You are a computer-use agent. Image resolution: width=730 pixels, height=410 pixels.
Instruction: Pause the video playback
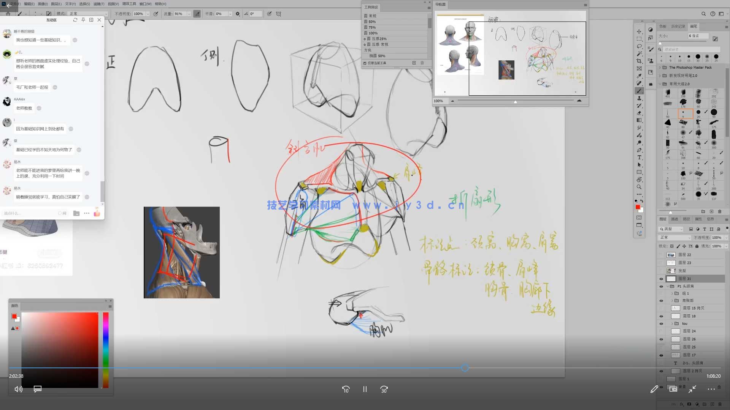(x=365, y=389)
